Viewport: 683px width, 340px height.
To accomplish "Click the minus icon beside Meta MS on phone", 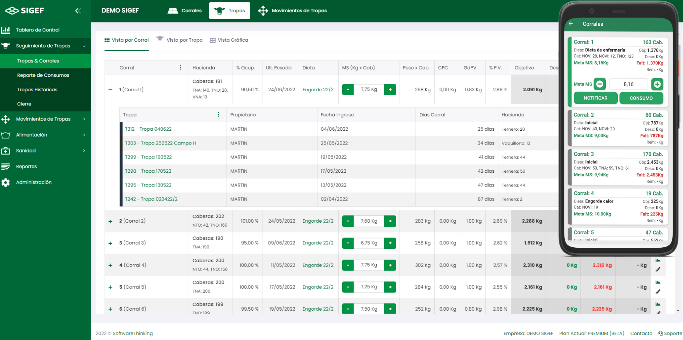I will pos(600,84).
